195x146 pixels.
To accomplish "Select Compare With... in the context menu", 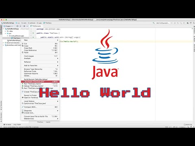I will coord(40,107).
